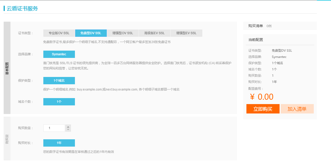The width and height of the screenshot is (331, 162).
Task: Click the purchase quantity input field
Action: (54, 128)
